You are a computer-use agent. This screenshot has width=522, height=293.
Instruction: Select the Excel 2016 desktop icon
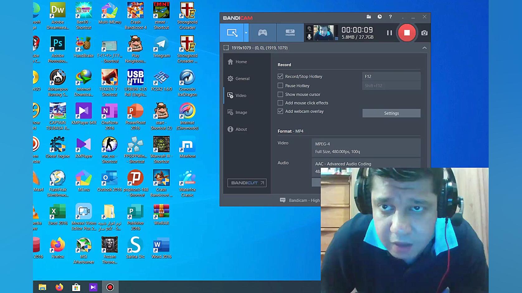coord(58,214)
